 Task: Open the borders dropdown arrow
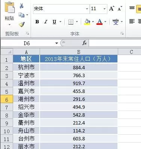[x=77, y=22]
